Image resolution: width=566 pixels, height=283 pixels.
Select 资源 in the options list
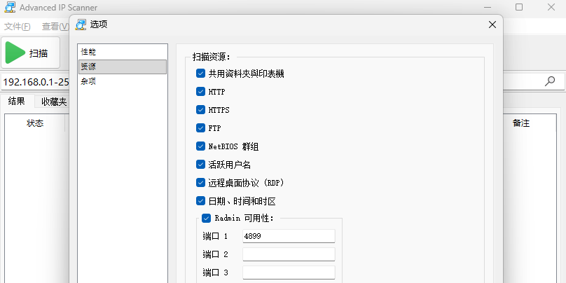(123, 67)
